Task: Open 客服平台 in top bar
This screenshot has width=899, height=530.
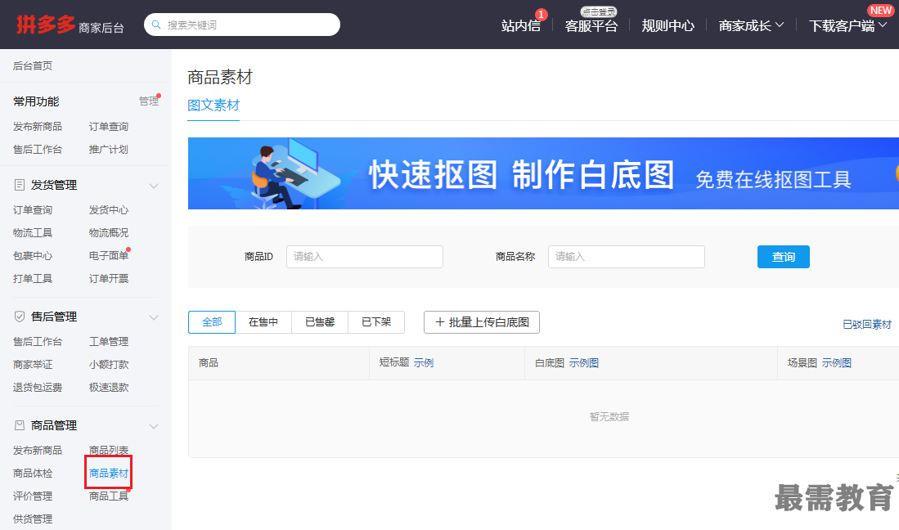Action: [591, 26]
